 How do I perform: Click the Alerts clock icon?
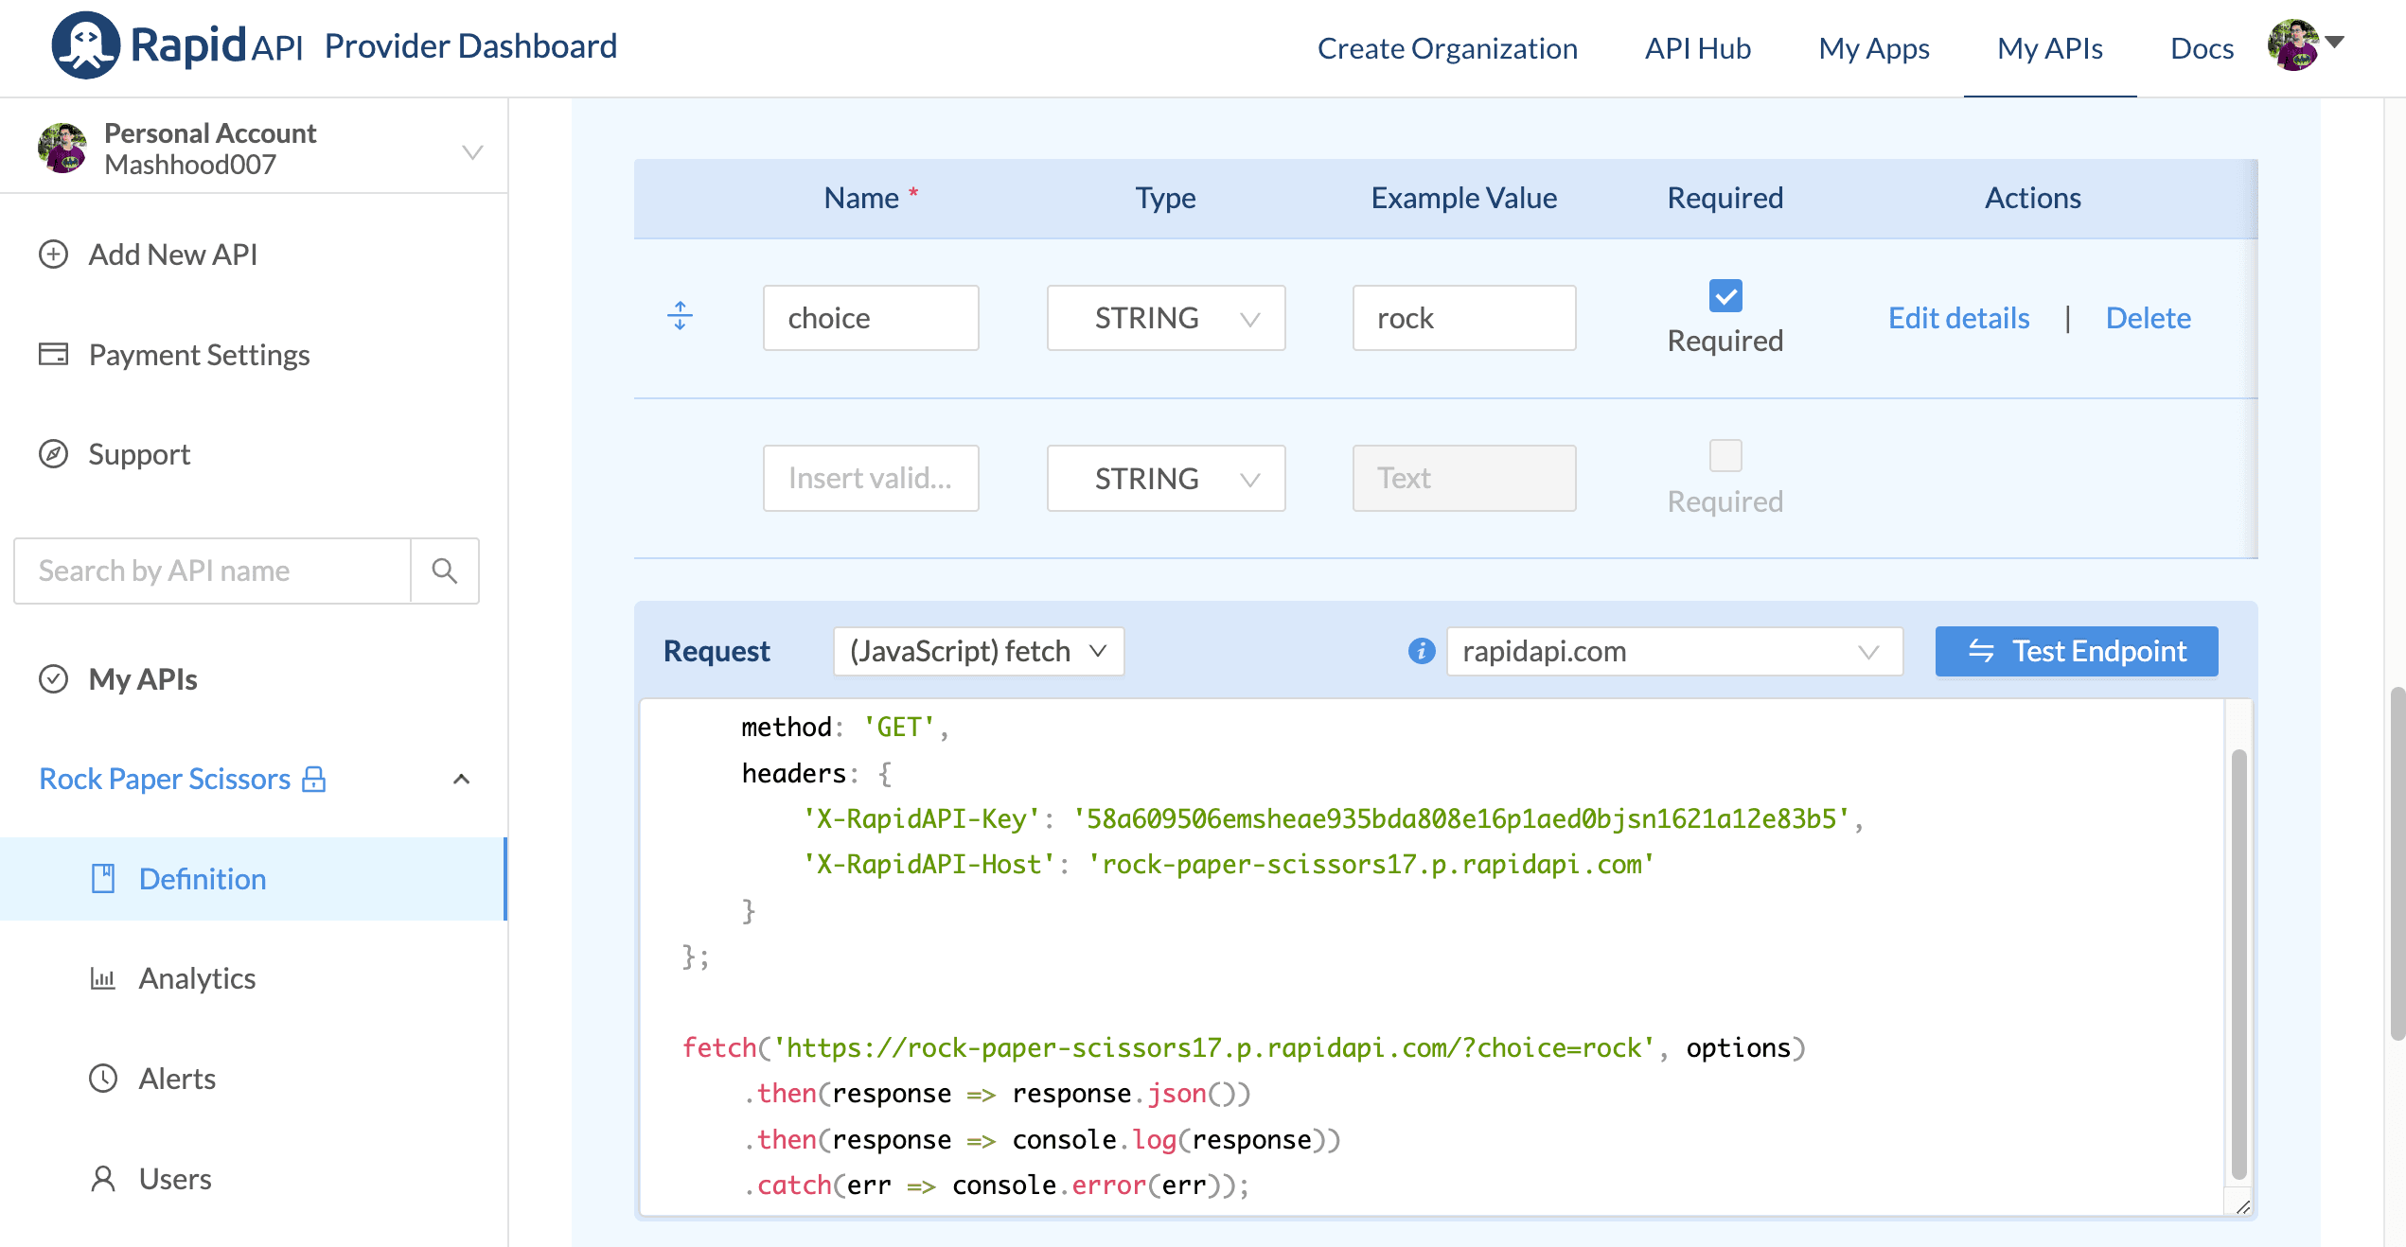tap(102, 1079)
